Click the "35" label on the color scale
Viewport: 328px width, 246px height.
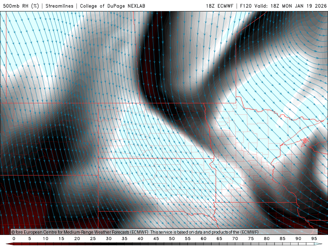coord(125,239)
